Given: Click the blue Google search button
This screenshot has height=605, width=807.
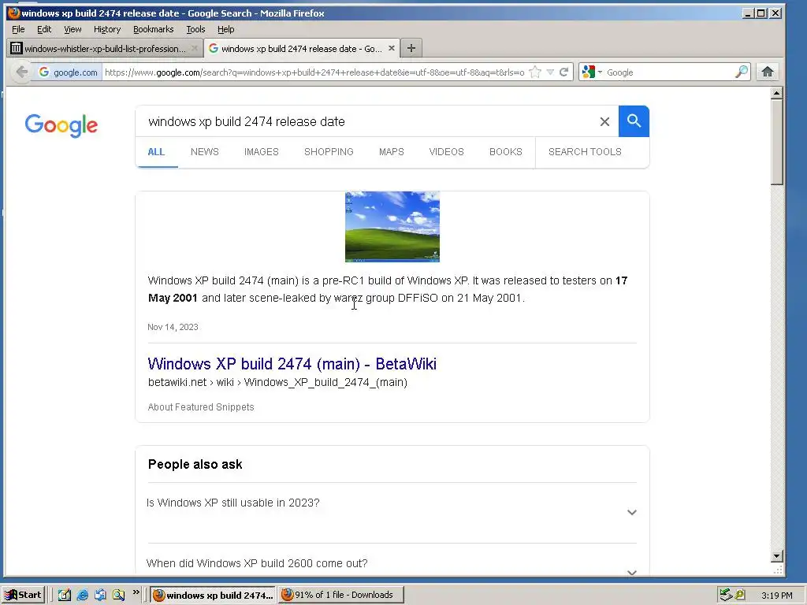Looking at the screenshot, I should point(634,121).
